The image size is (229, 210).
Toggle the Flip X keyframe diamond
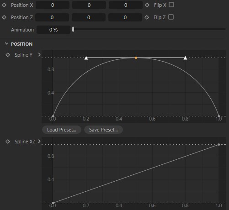[x=147, y=5]
